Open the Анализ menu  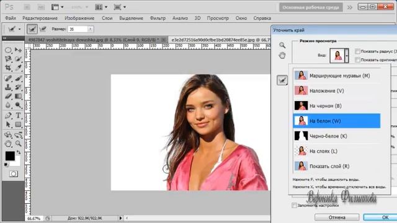[180, 18]
